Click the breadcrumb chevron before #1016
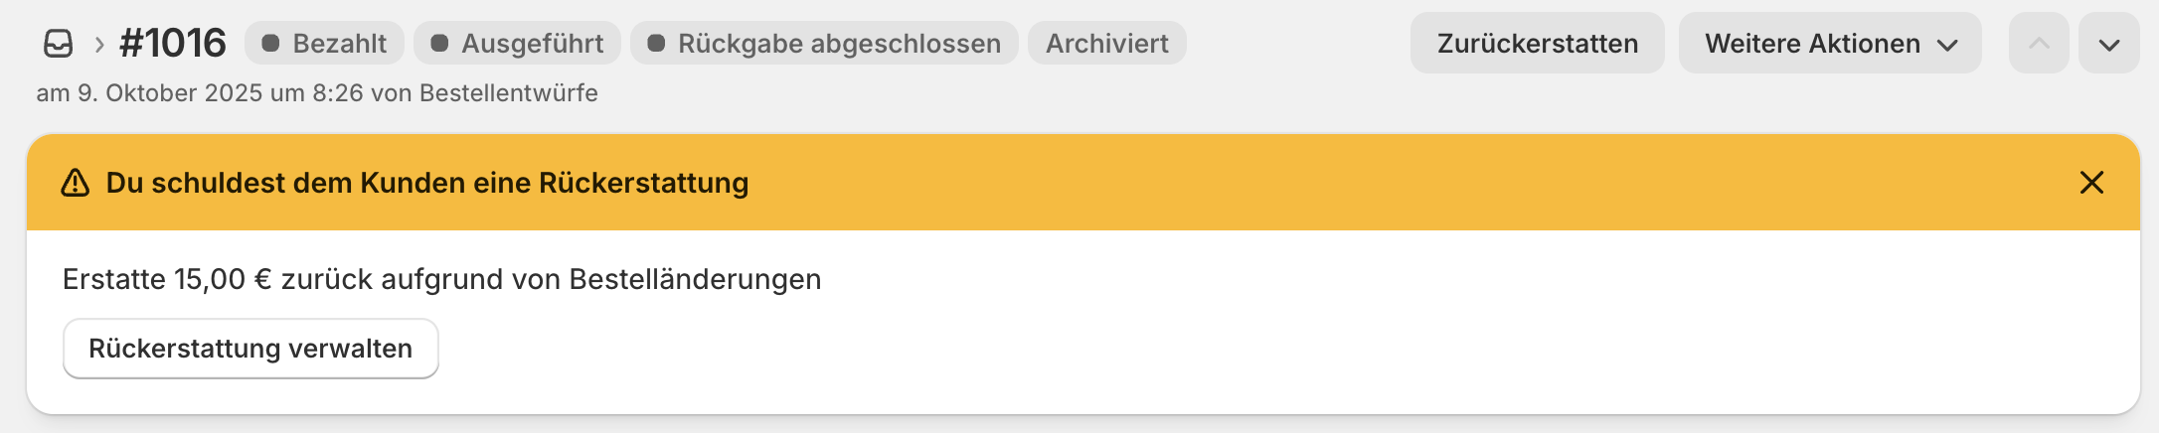Image resolution: width=2159 pixels, height=433 pixels. [99, 44]
